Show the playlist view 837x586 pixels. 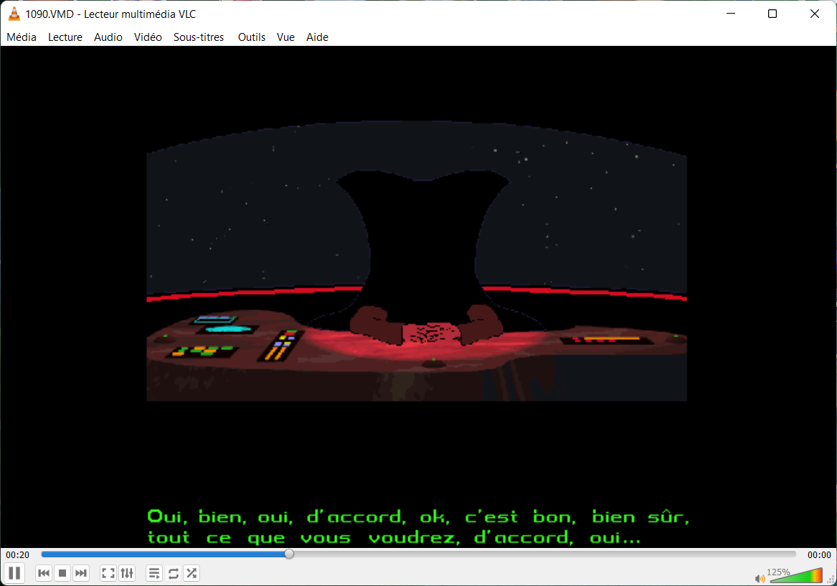point(154,573)
